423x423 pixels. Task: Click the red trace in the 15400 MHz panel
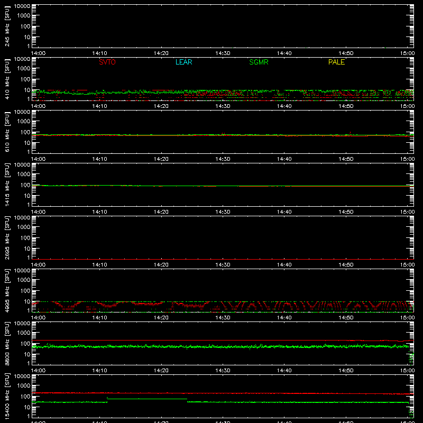223,393
